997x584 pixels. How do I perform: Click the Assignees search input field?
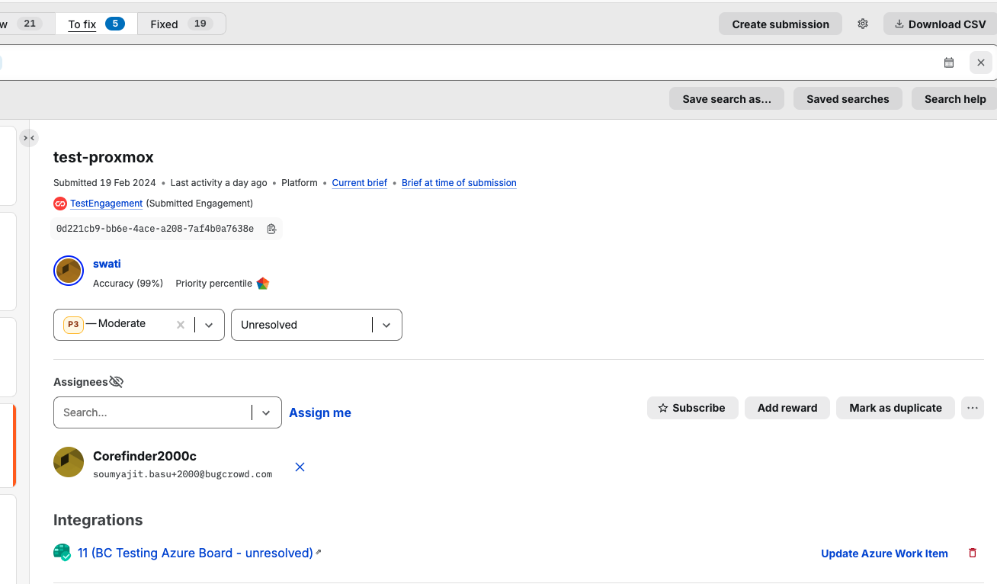click(x=152, y=412)
